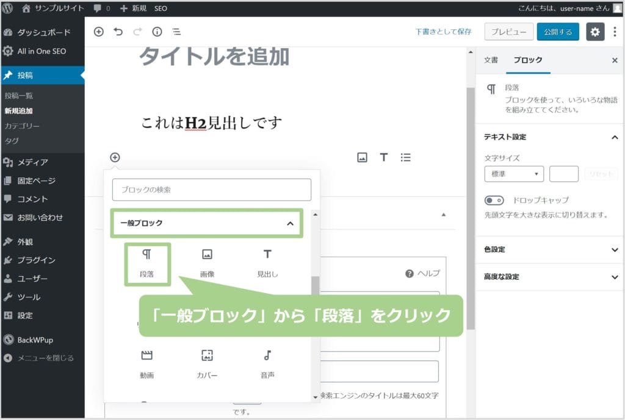Click 下書きとして保存 save draft link
This screenshot has width=625, height=420.
tap(443, 32)
